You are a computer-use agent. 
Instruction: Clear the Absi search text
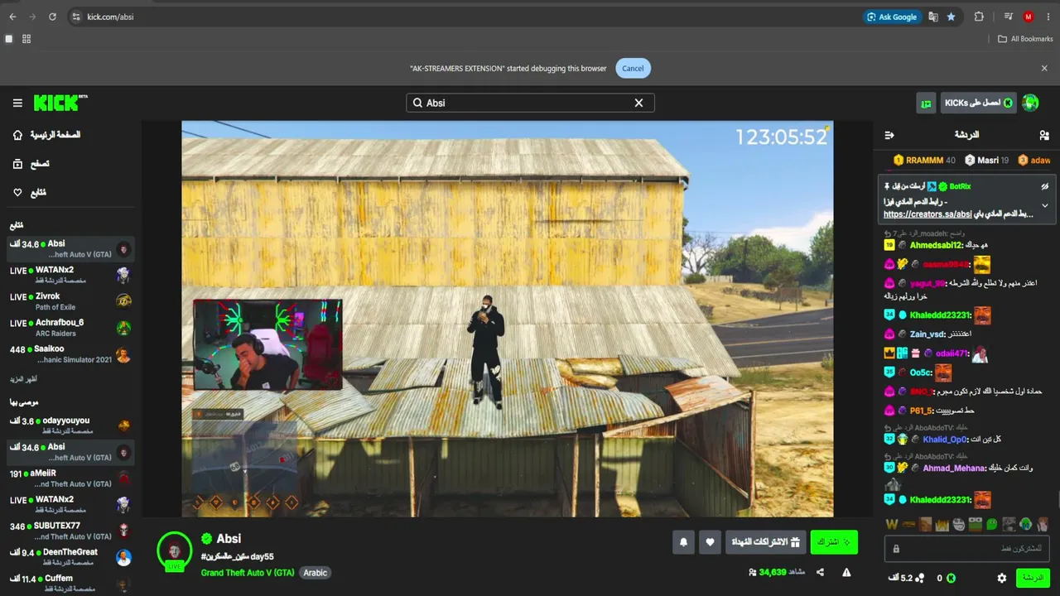(x=638, y=103)
